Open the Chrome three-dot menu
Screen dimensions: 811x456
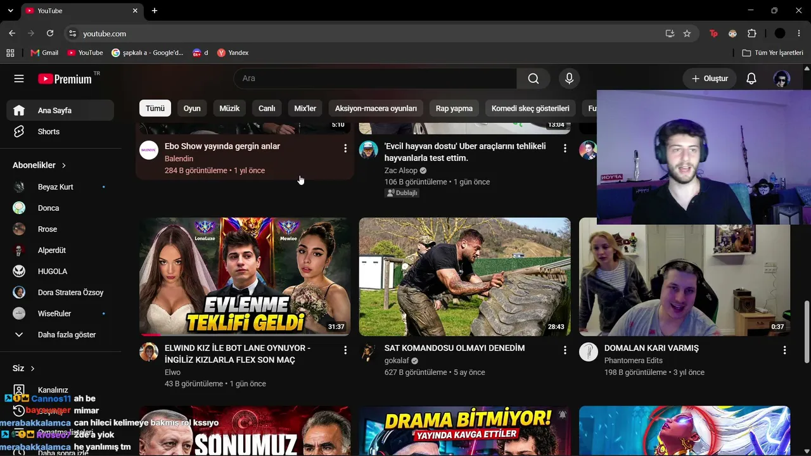coord(799,34)
